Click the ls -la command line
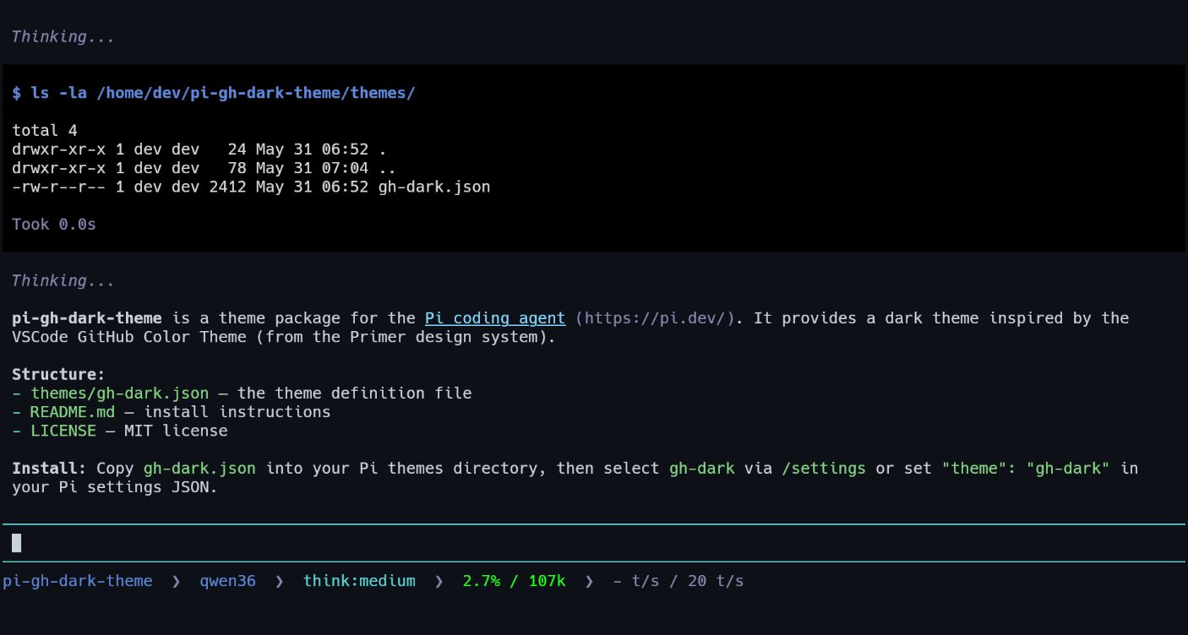The width and height of the screenshot is (1188, 635). point(214,93)
